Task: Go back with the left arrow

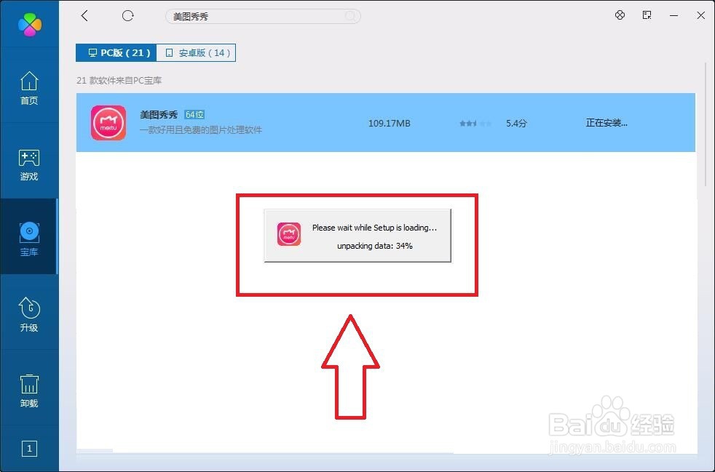Action: (84, 16)
